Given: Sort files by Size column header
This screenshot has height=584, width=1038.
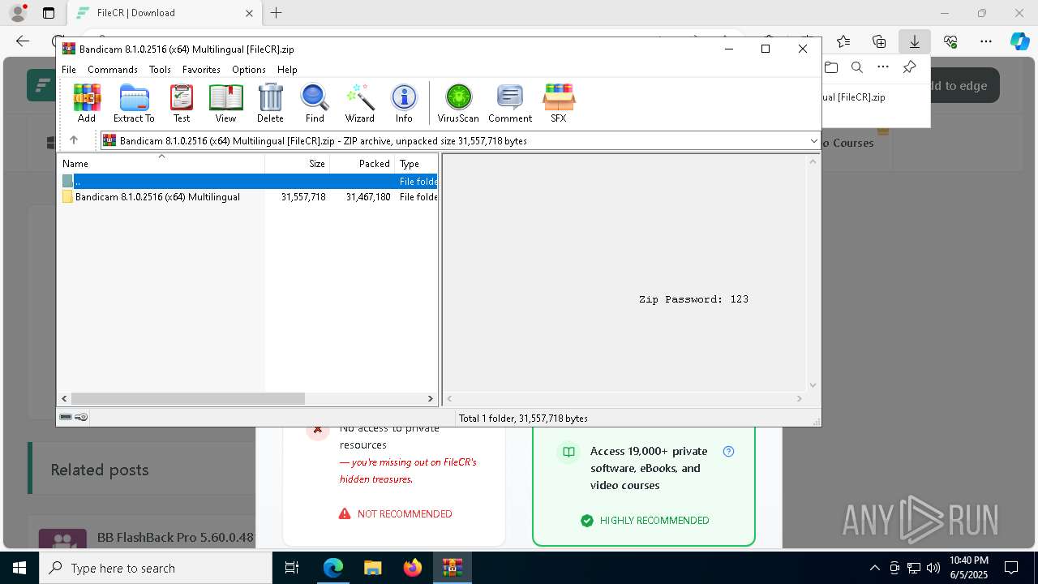Looking at the screenshot, I should 298,163.
